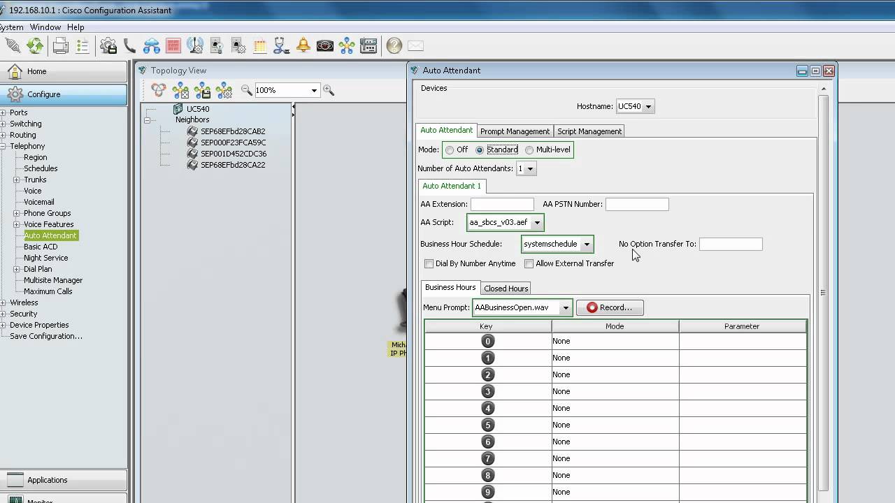Screen dimensions: 895x503
Task: Open Save Configuration... in the tree
Action: [46, 336]
